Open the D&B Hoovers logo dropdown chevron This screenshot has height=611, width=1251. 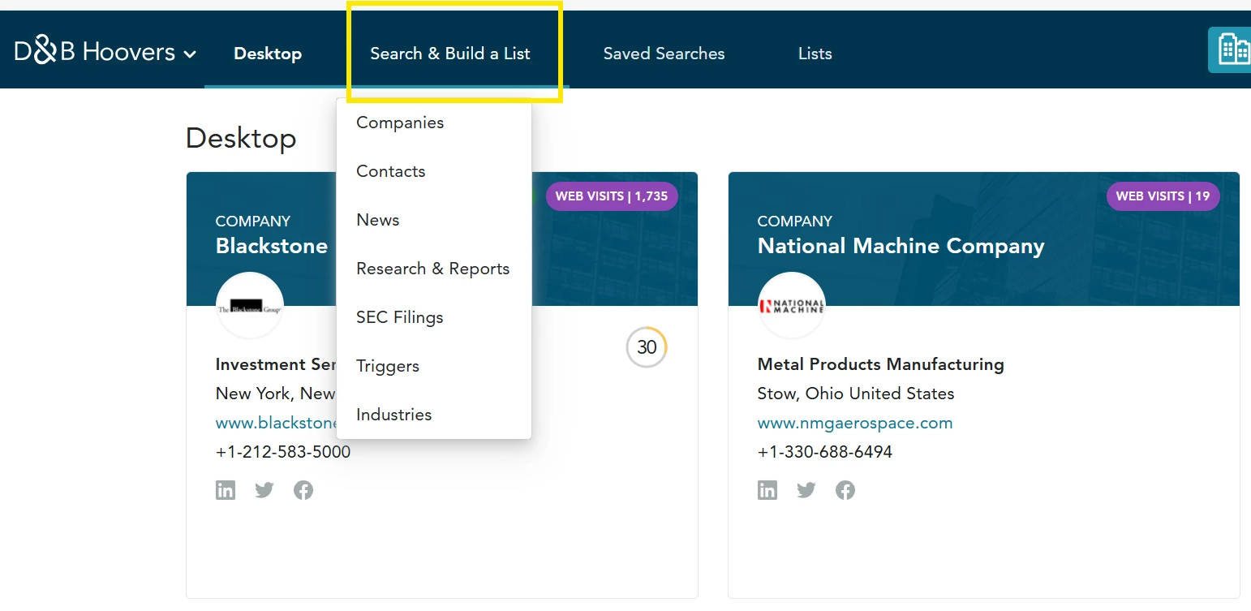click(x=190, y=54)
